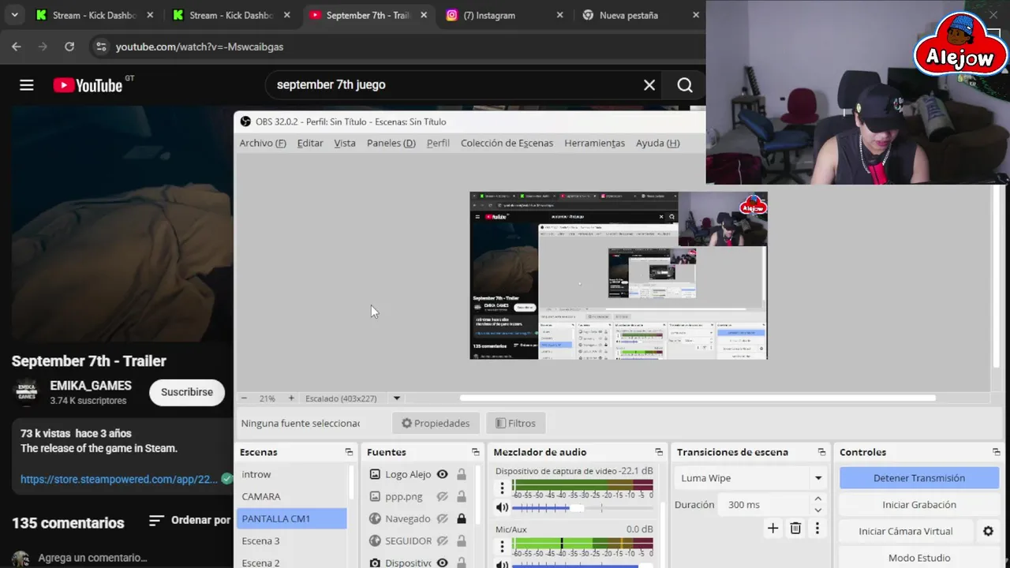The height and width of the screenshot is (568, 1010).
Task: Hide the Logo Alejo source
Action: [x=443, y=474]
